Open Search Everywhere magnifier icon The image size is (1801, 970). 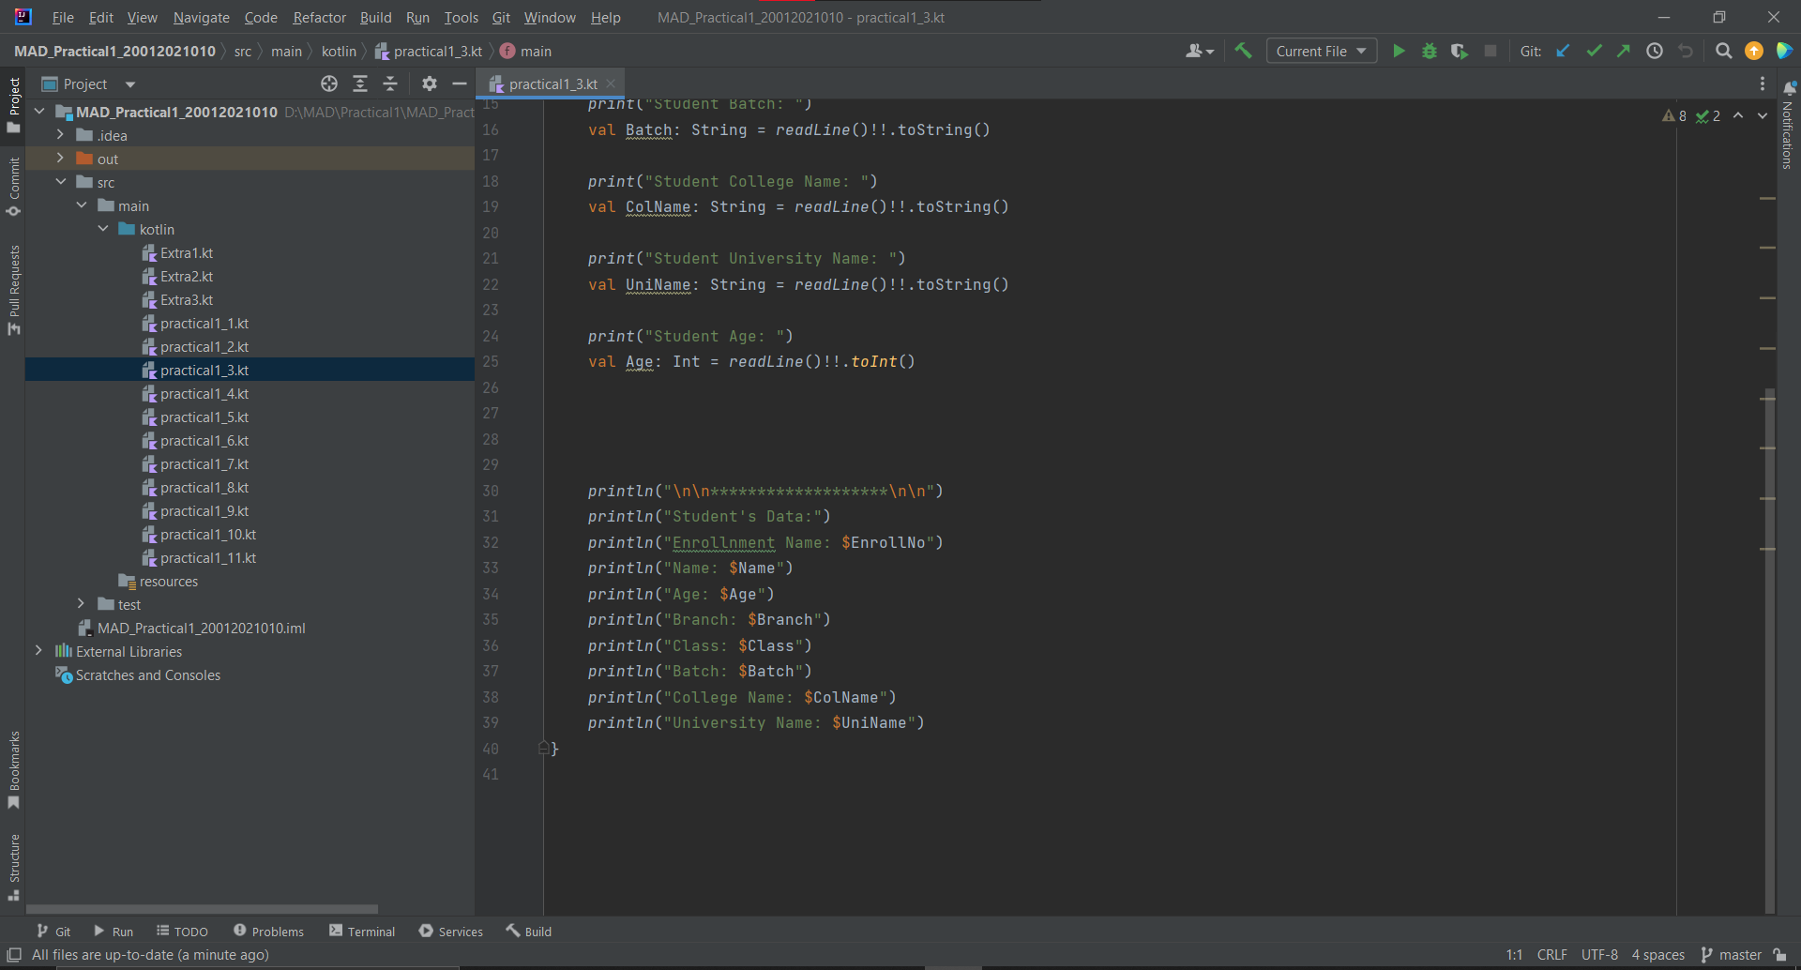click(x=1723, y=52)
